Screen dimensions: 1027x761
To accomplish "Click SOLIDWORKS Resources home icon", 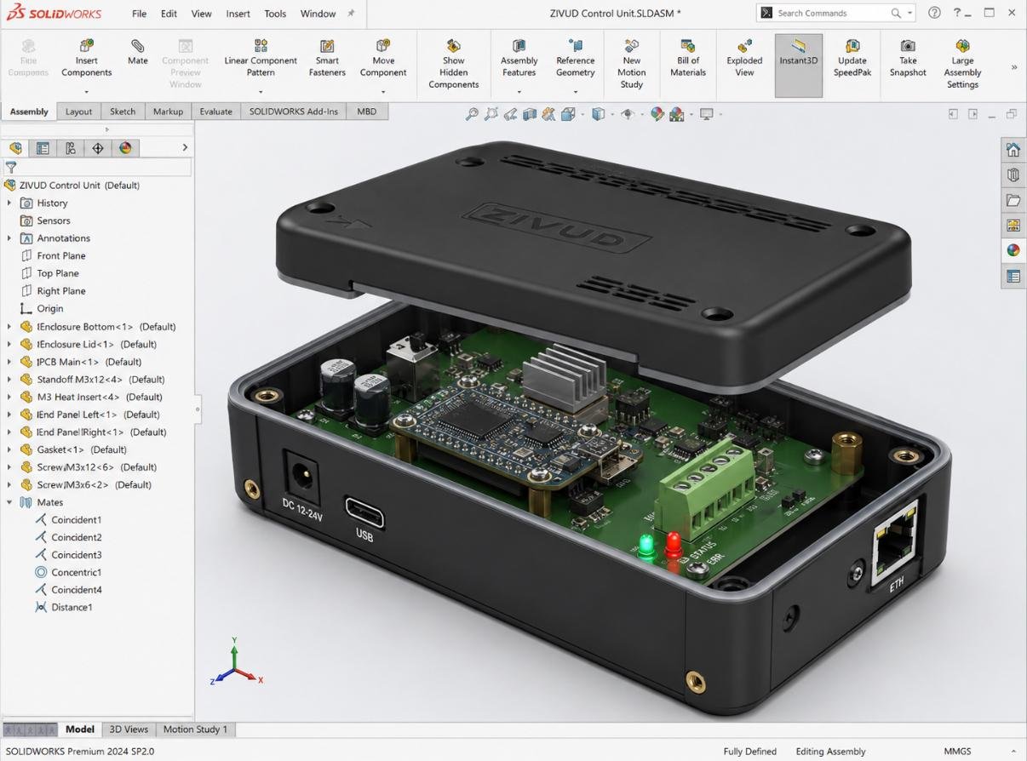I will click(1013, 150).
